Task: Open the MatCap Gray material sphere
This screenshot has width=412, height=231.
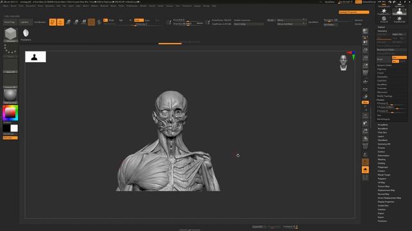Action: point(10,96)
